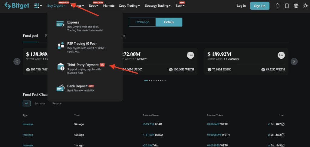
Task: Go to previous fund pool card
Action: [17, 61]
